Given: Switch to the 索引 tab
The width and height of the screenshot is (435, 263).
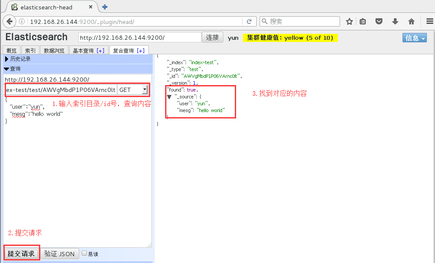Looking at the screenshot, I should 30,50.
